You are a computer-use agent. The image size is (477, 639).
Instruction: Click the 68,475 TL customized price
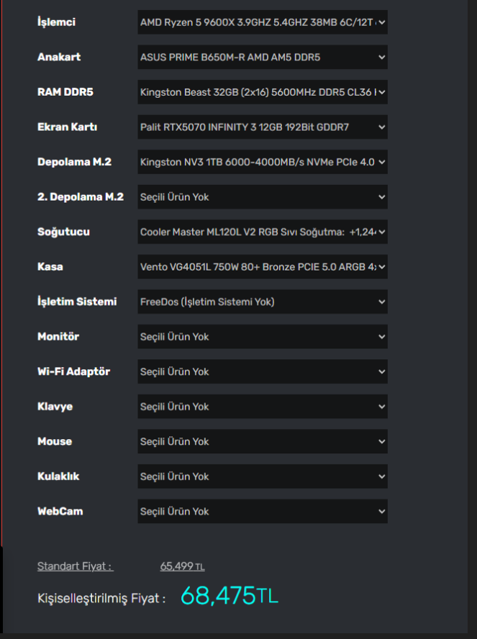[229, 596]
